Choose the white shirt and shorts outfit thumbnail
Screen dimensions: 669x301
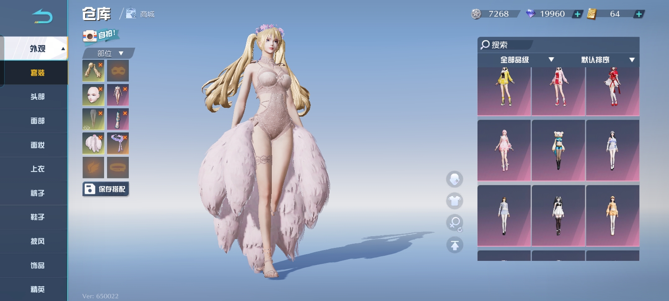coord(504,216)
